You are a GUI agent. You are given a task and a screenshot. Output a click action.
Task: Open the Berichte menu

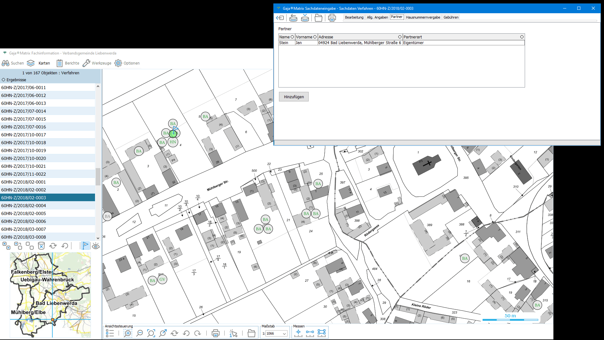pyautogui.click(x=68, y=63)
